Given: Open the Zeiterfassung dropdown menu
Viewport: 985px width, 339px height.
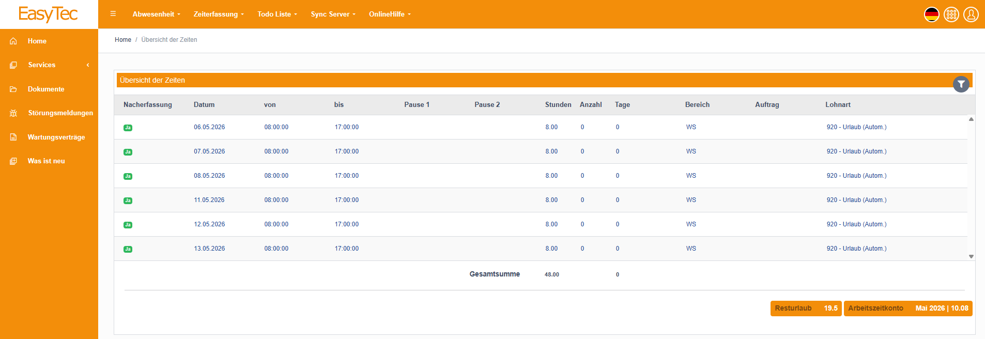Looking at the screenshot, I should [x=219, y=14].
